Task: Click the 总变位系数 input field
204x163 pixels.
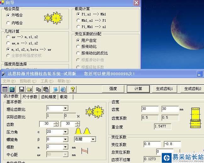Action: [165, 152]
